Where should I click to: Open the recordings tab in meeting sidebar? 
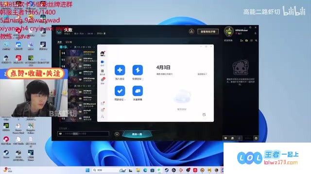(103, 72)
